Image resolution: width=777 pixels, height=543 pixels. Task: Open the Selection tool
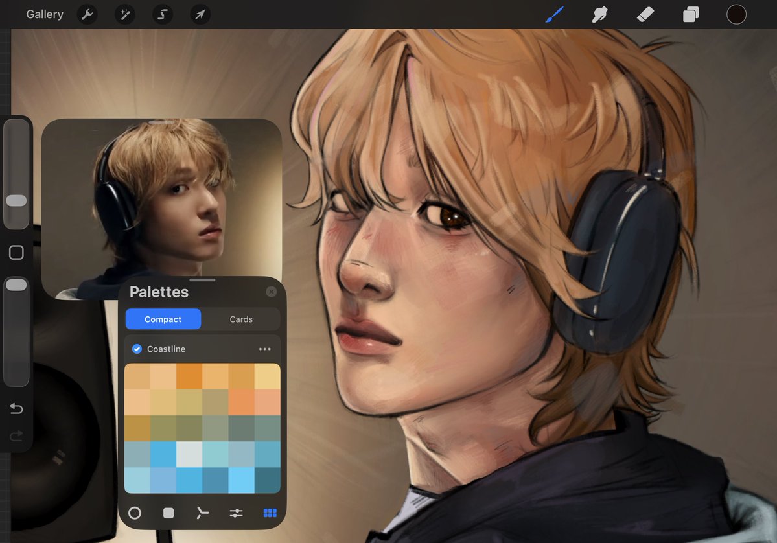click(163, 14)
